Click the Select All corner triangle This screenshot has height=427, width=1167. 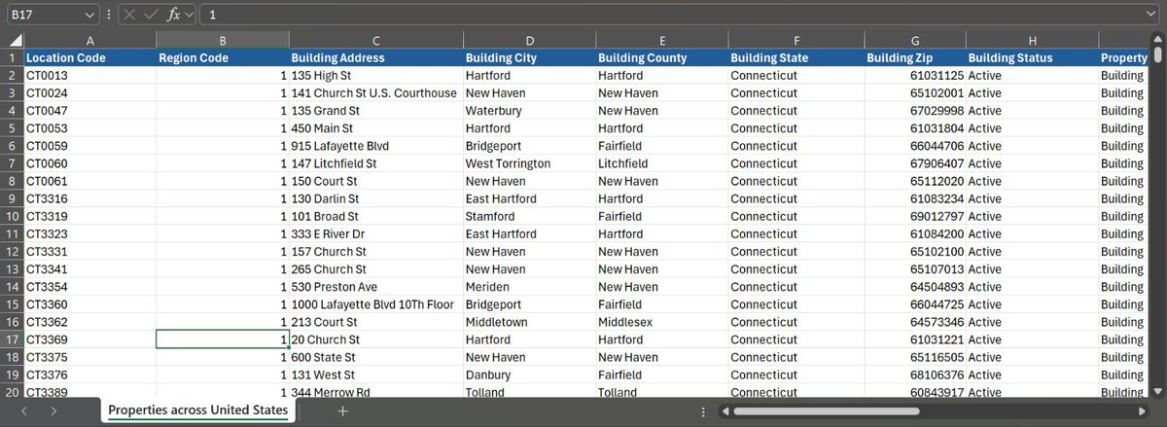(x=12, y=40)
